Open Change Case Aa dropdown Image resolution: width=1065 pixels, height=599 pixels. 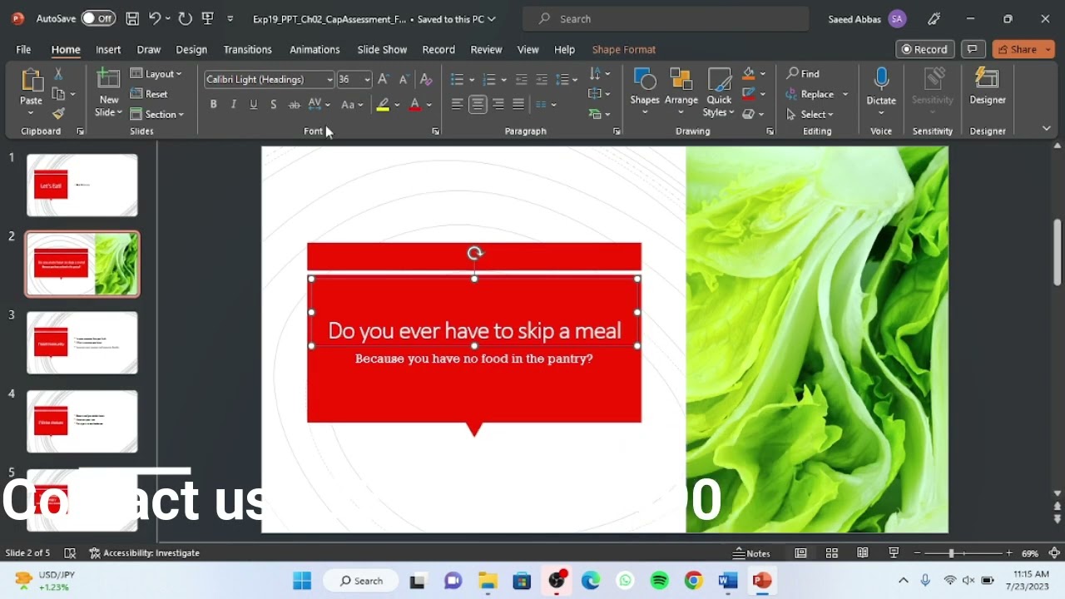pos(352,105)
